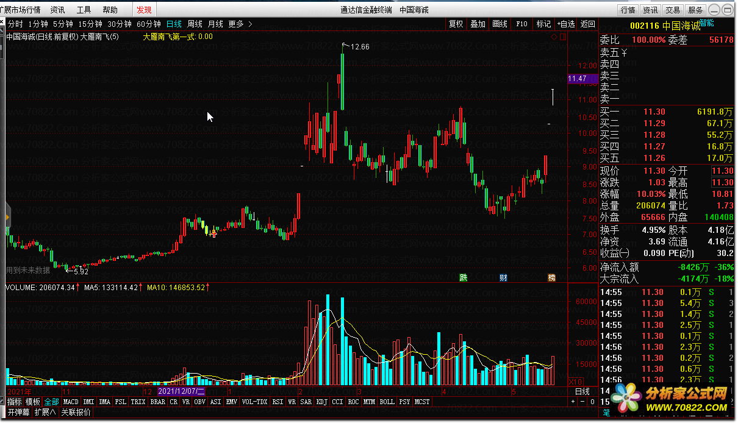This screenshot has height=423, width=738.
Task: Click the purple 11.47 price tag on the price scale
Action: [582, 79]
